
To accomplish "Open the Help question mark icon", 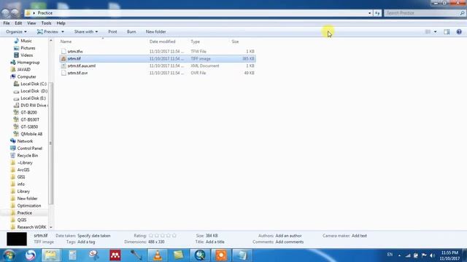I will (459, 32).
